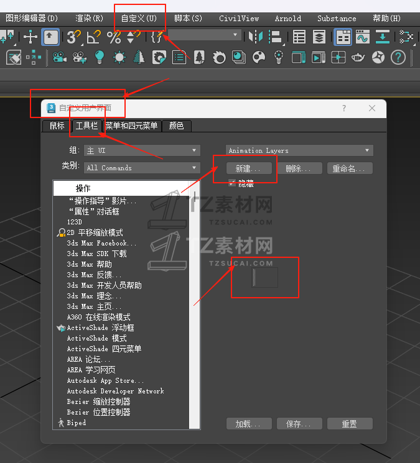Open Edit Named Selection Sets curly-brace icon

[156, 37]
